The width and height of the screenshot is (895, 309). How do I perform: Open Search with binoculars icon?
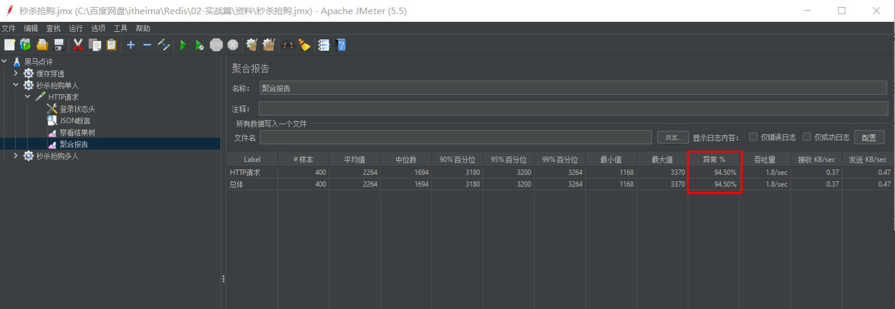pyautogui.click(x=288, y=45)
